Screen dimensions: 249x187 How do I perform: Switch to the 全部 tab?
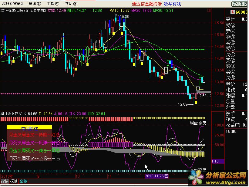23,181
